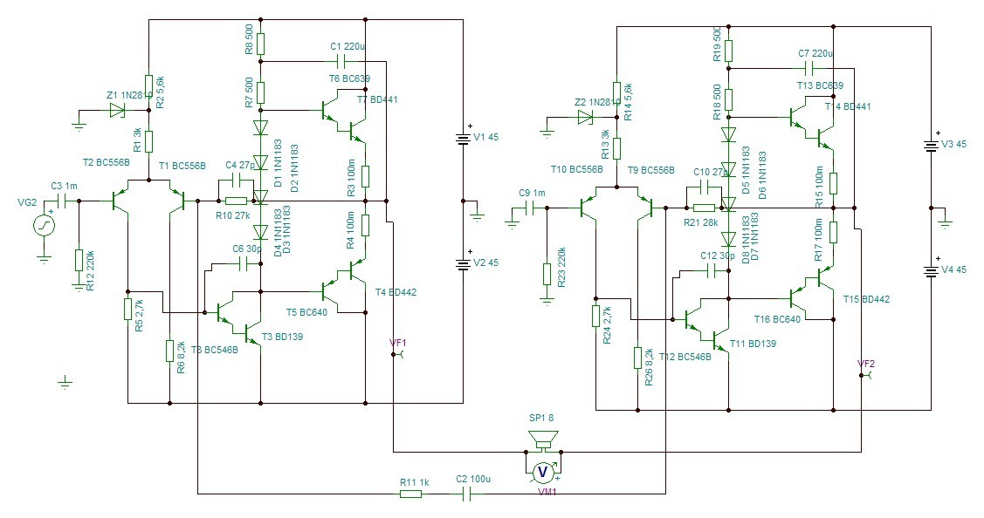
Task: Click the T9 BC556B transistor symbol
Action: tap(646, 208)
